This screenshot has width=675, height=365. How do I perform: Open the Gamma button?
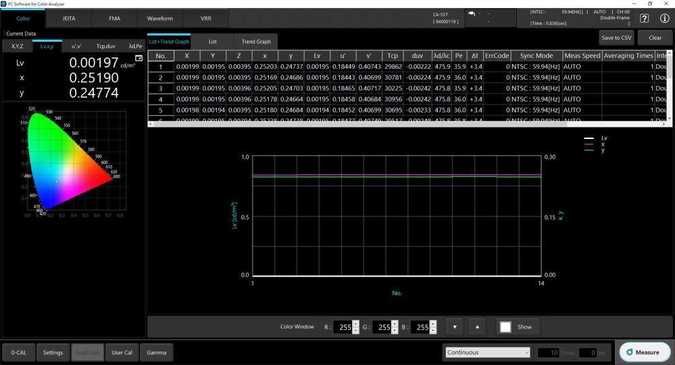pyautogui.click(x=156, y=353)
